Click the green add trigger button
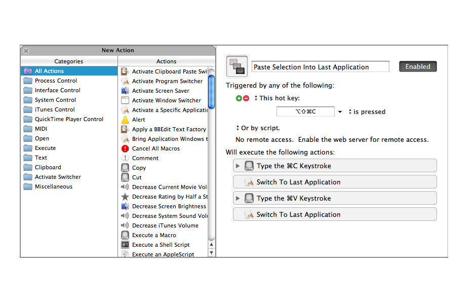This screenshot has height=303, width=475. (239, 98)
